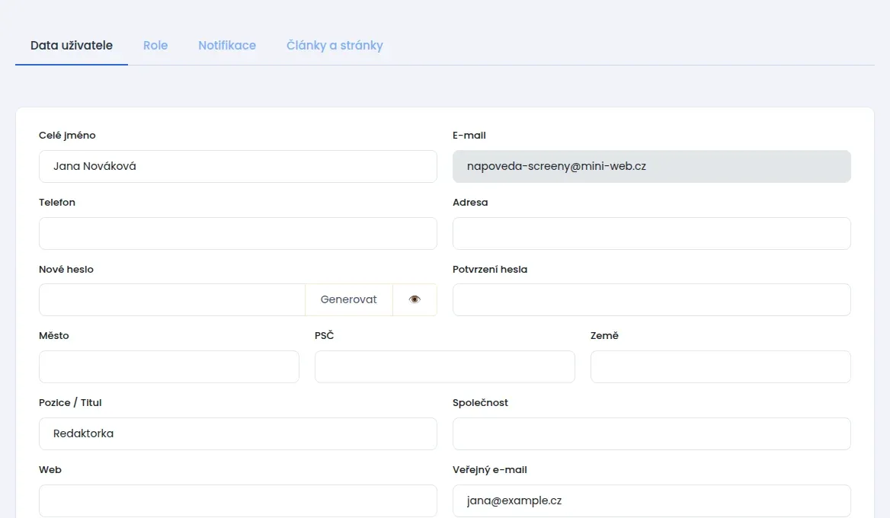
Task: Click the Potvrzení hesla field
Action: pyautogui.click(x=651, y=299)
